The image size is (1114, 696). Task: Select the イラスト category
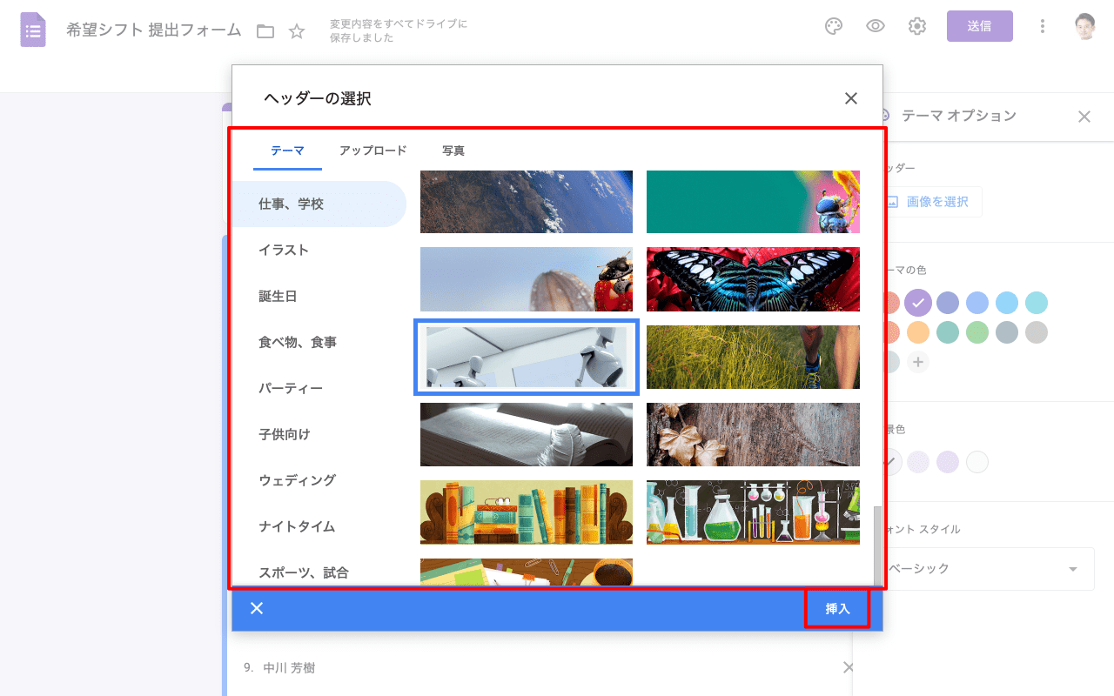[284, 250]
